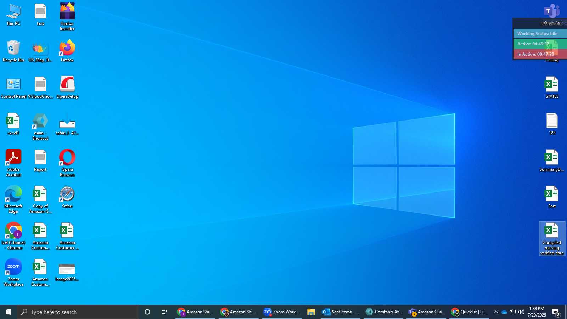This screenshot has height=319, width=567.
Task: Click the In Active time bar
Action: tap(540, 54)
